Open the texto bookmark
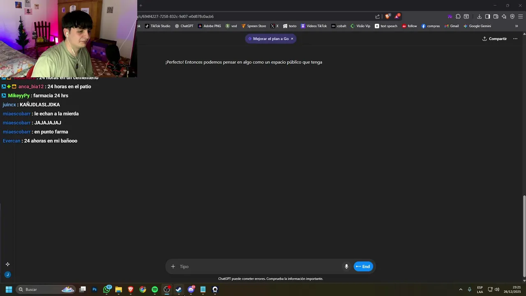526x296 pixels. pyautogui.click(x=290, y=26)
